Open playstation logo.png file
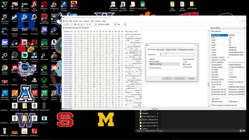Image resolution: width=249 pixels, height=140 pixels. 35,82
